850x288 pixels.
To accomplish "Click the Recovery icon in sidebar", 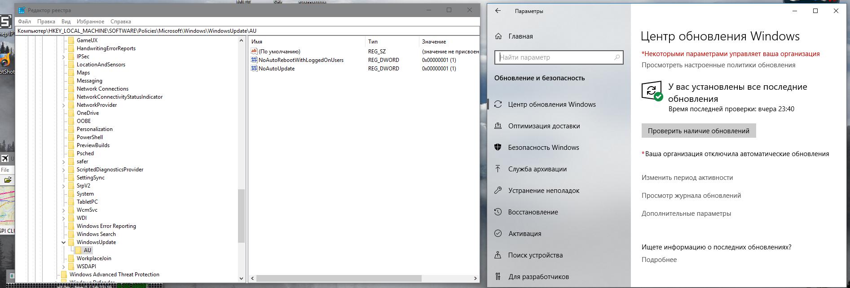I will [x=498, y=212].
